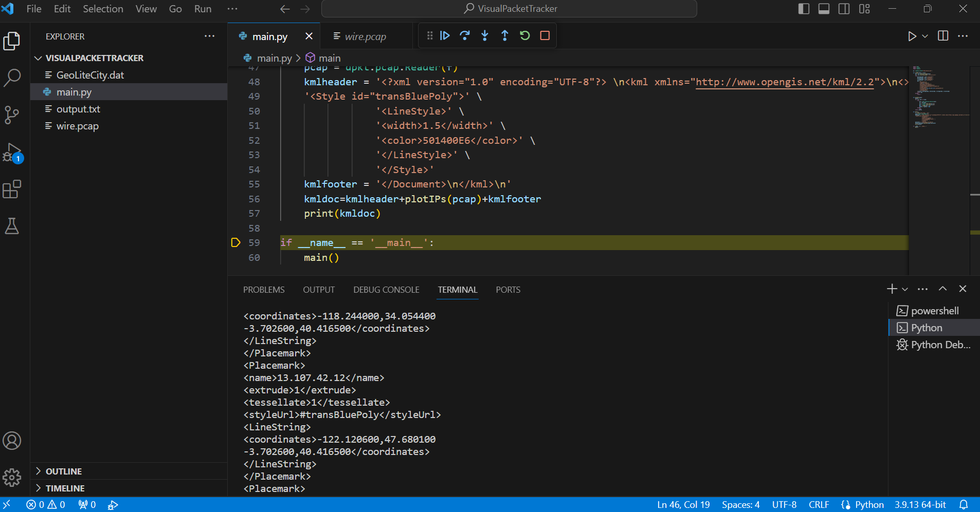Open terminal panel more actions
Viewport: 980px width, 512px height.
click(x=923, y=289)
